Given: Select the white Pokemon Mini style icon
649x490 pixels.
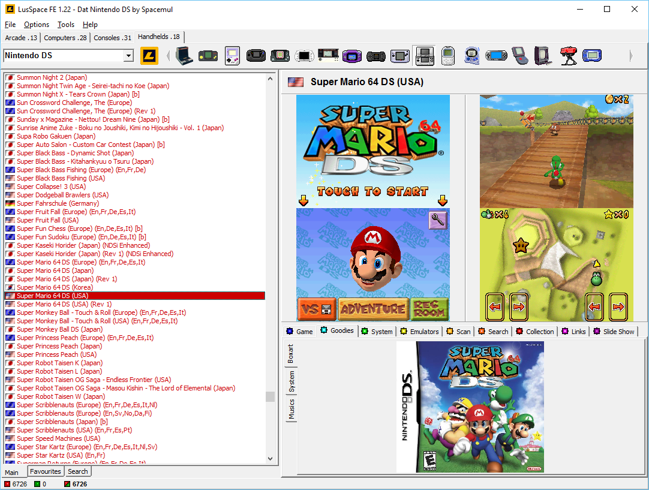Looking at the screenshot, I should [448, 55].
